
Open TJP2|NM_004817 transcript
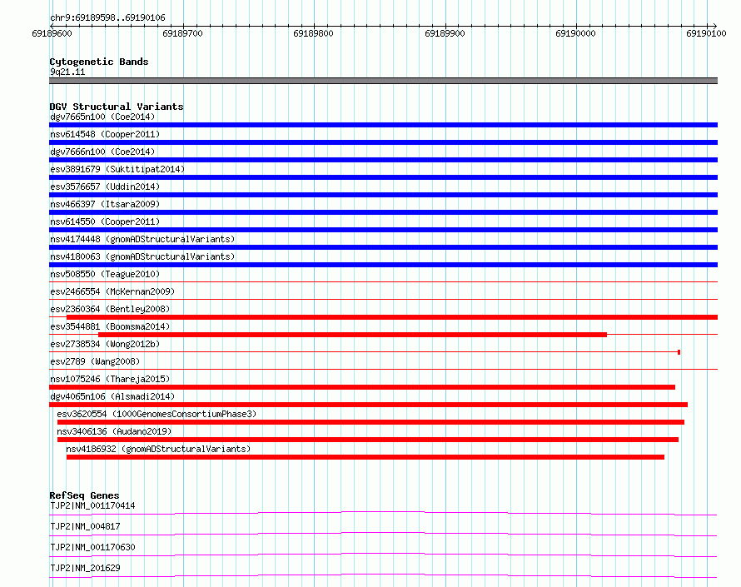85,526
